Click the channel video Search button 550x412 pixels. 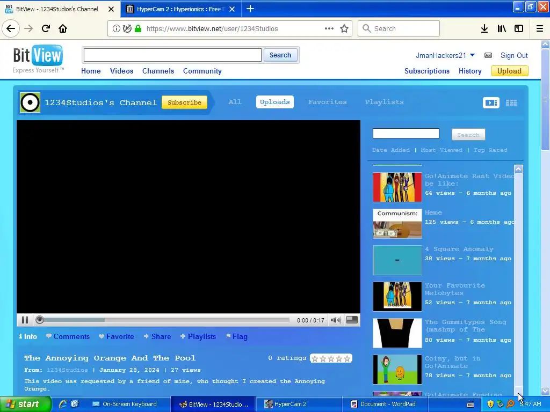pyautogui.click(x=468, y=135)
